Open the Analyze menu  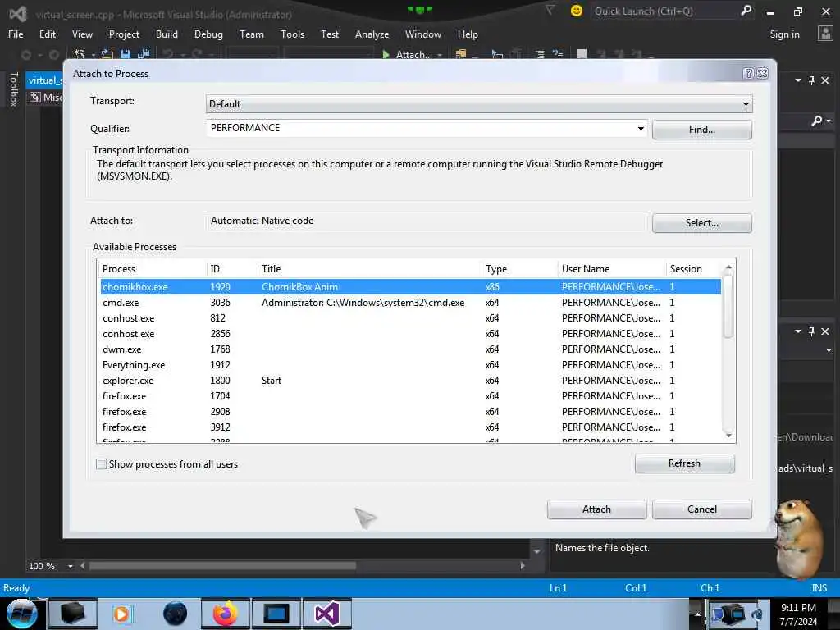[x=372, y=34]
